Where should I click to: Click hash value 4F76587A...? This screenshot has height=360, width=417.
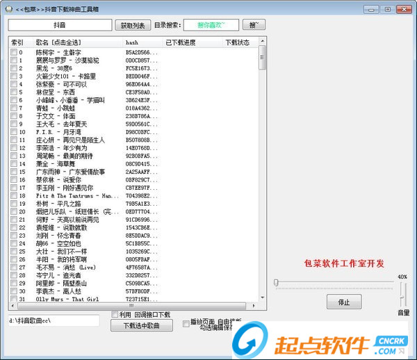point(142,268)
